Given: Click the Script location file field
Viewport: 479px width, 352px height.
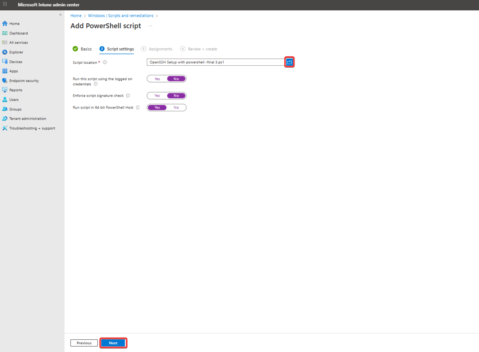Looking at the screenshot, I should pyautogui.click(x=215, y=62).
